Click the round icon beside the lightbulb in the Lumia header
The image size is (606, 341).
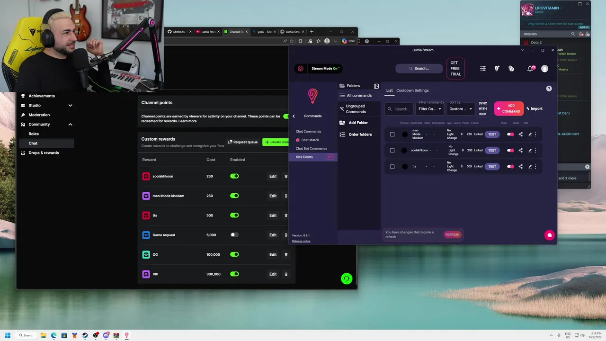(511, 69)
